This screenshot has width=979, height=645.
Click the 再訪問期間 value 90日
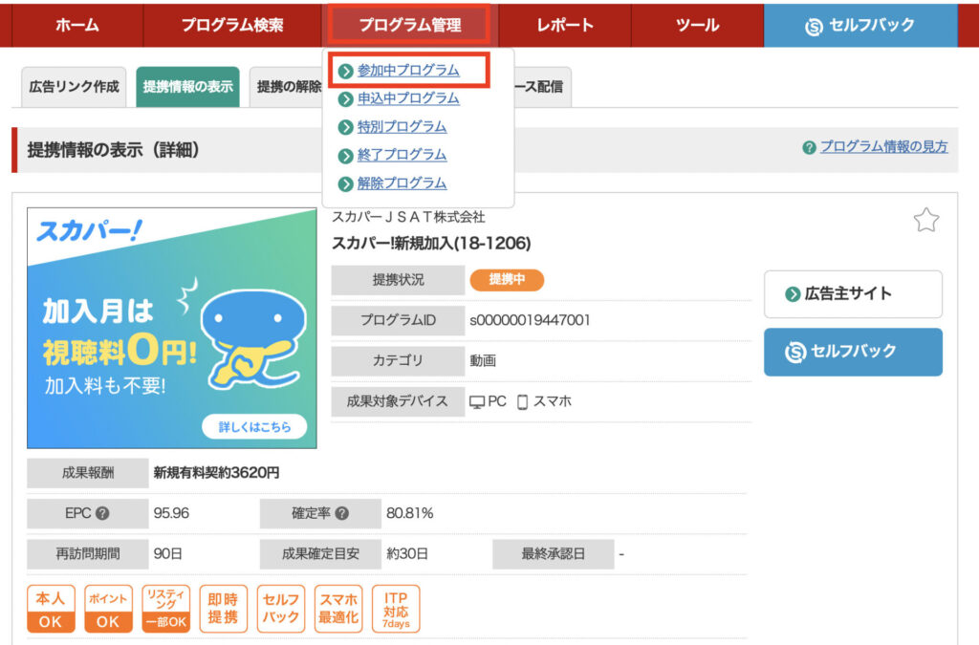[x=168, y=554]
